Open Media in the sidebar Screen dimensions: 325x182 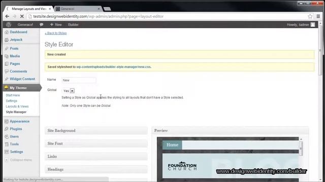click(x=15, y=56)
